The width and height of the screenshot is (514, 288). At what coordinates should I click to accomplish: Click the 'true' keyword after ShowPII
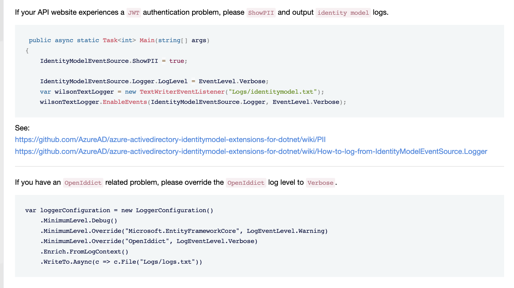click(177, 61)
